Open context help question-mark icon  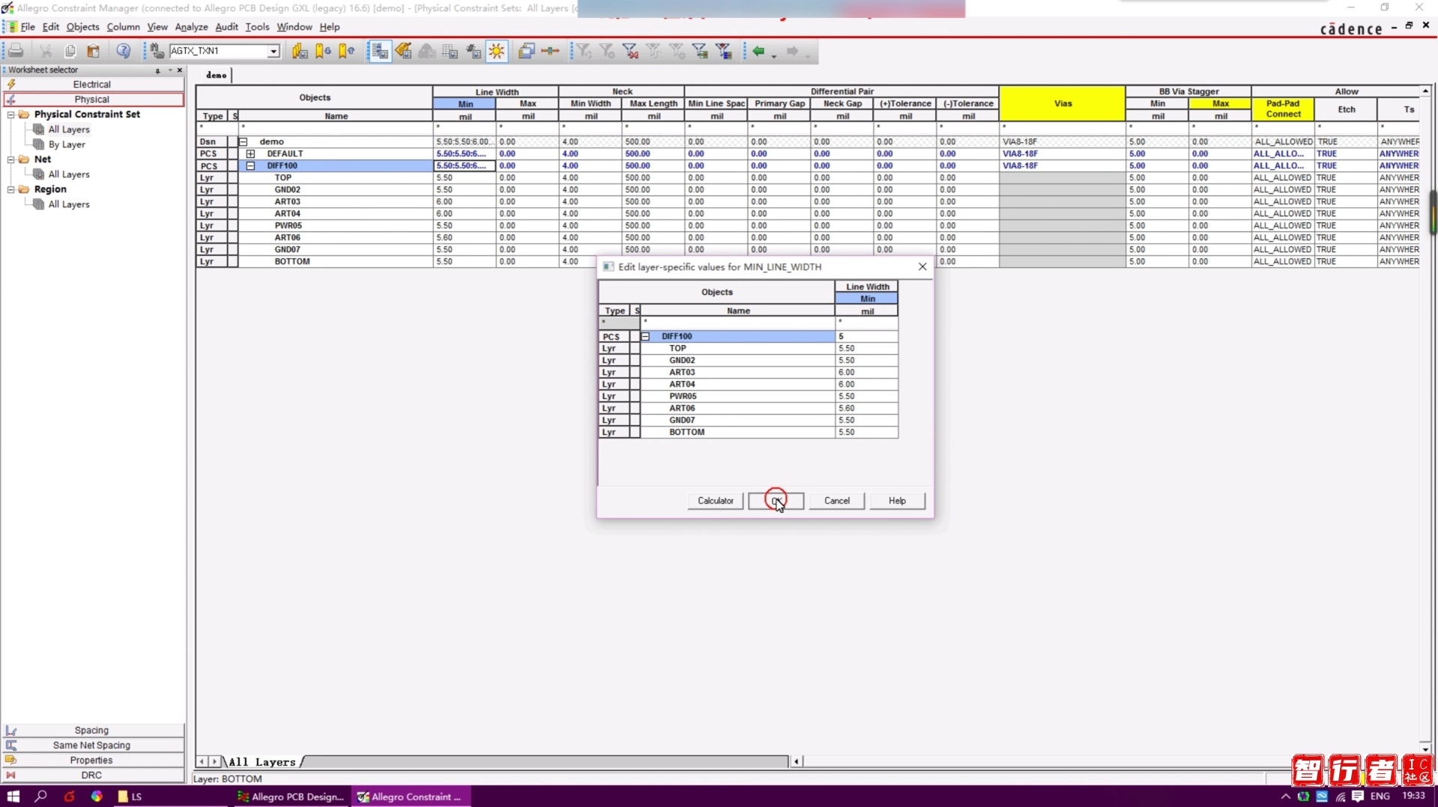click(x=124, y=51)
